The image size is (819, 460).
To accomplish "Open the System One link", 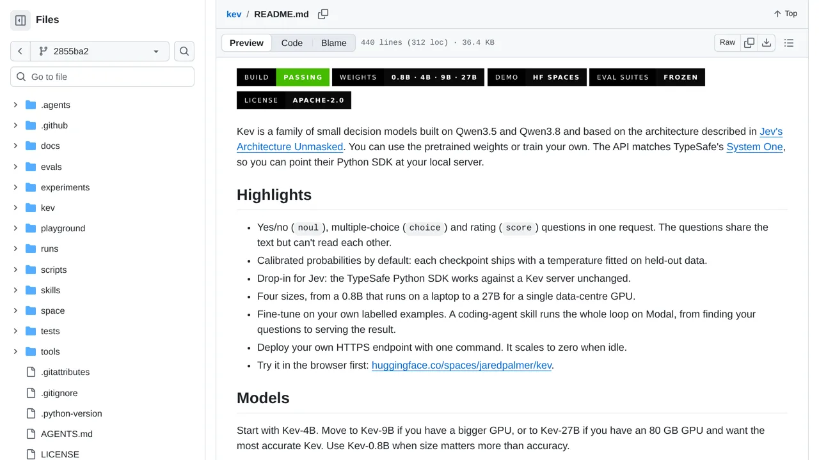I will [x=754, y=147].
